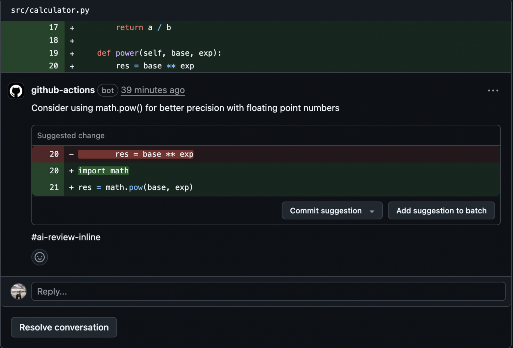Add an emoji reaction with the smiley icon
Image resolution: width=513 pixels, height=348 pixels.
39,257
